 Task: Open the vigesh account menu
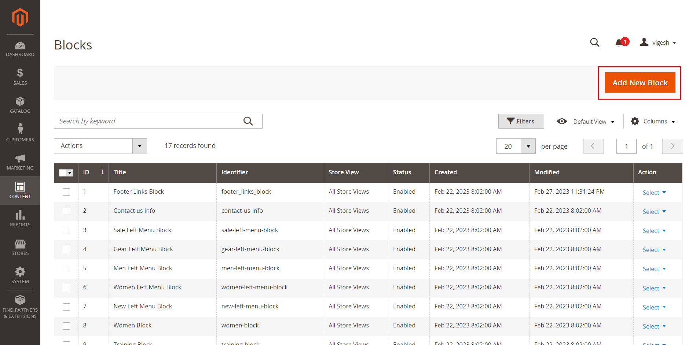658,42
